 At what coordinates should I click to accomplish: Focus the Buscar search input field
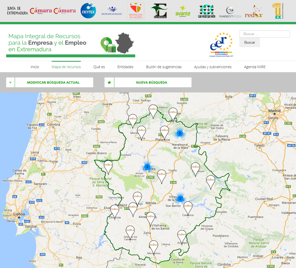[x=265, y=34]
